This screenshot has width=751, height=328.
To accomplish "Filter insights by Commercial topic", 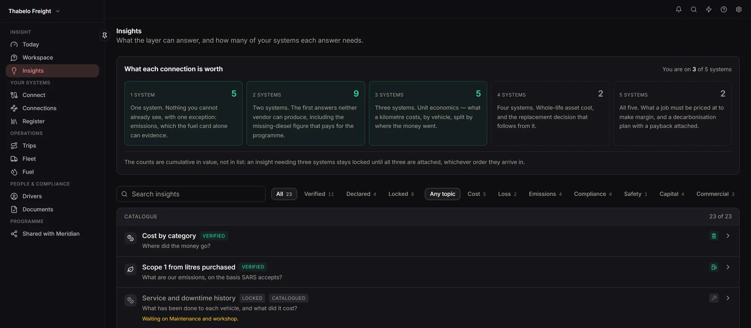I will point(715,194).
